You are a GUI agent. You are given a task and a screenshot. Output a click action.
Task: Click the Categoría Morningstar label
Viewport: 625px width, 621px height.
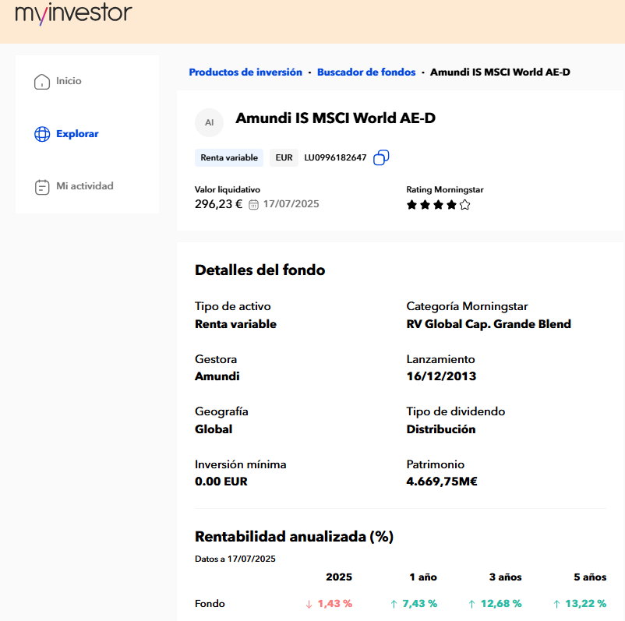[x=467, y=306]
